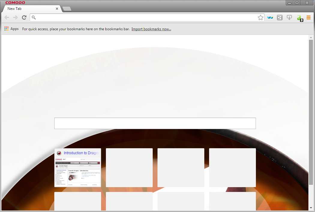Click the back navigation arrow

click(x=7, y=17)
